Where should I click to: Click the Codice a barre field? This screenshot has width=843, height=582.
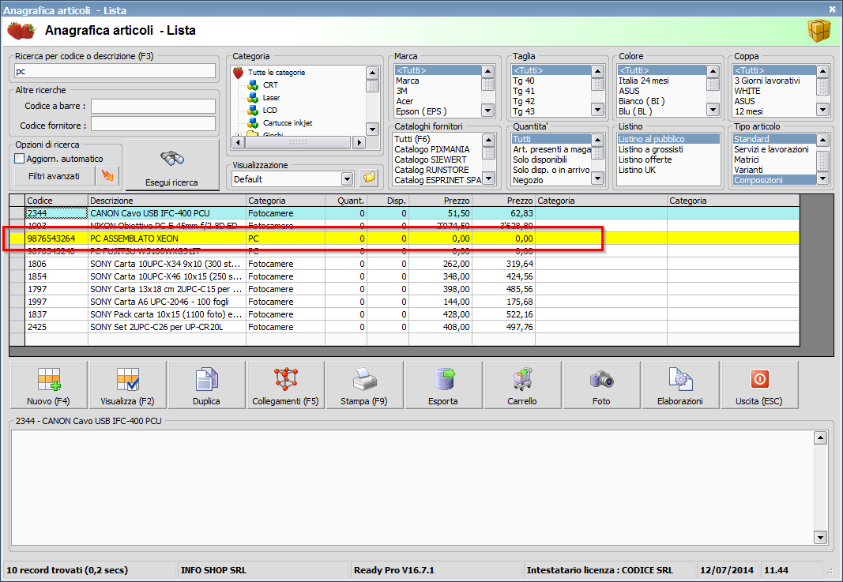tap(152, 106)
